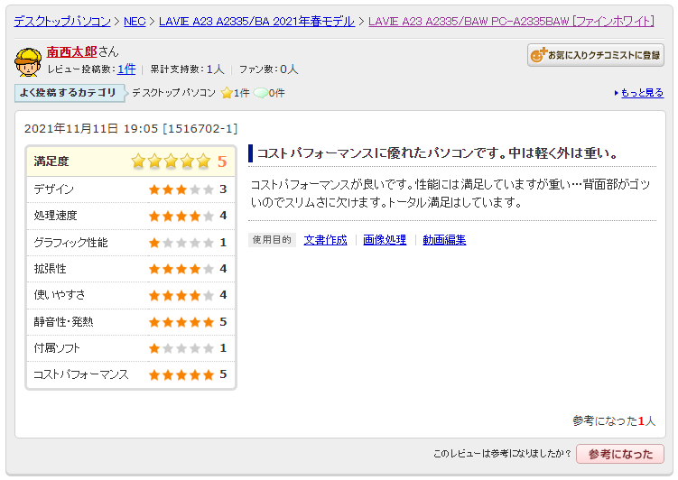Select the 画像処理 usage tag
Viewport: 678px width, 480px height.
(x=385, y=240)
